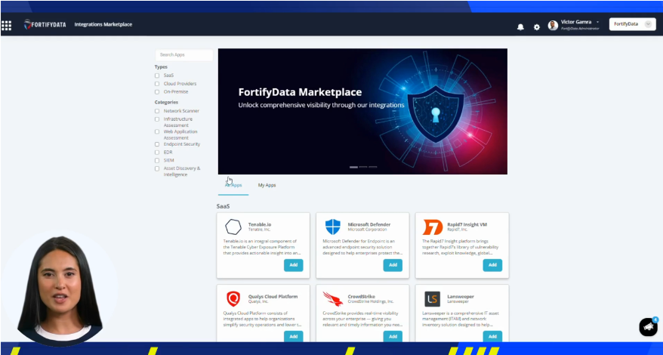The width and height of the screenshot is (663, 355).
Task: Click the Tenable.io hexagon icon
Action: coord(233,227)
